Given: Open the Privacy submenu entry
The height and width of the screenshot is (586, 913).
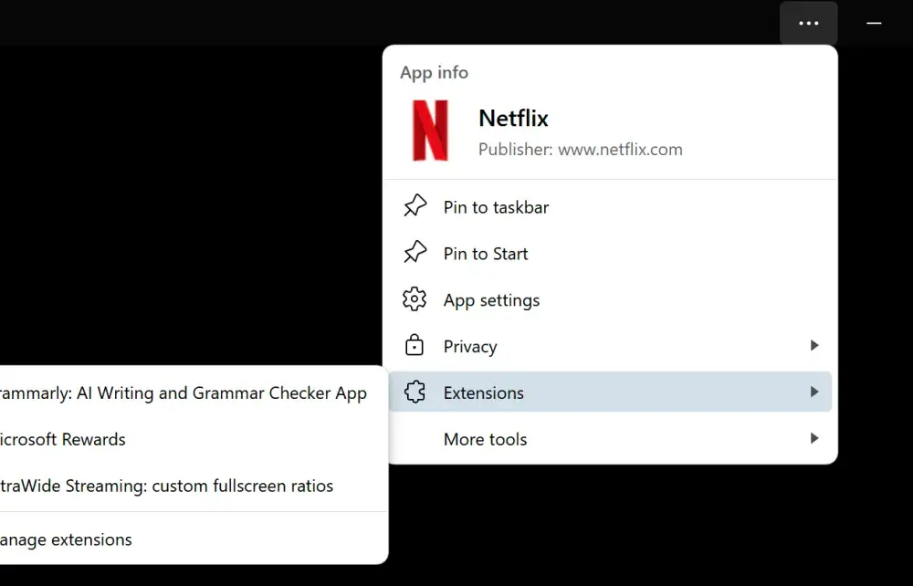Looking at the screenshot, I should click(x=610, y=346).
